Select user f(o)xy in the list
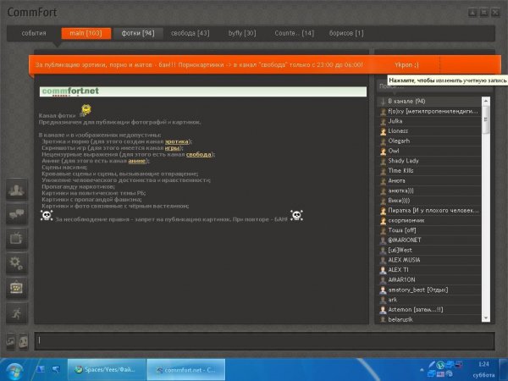This screenshot has width=508, height=381. point(430,112)
